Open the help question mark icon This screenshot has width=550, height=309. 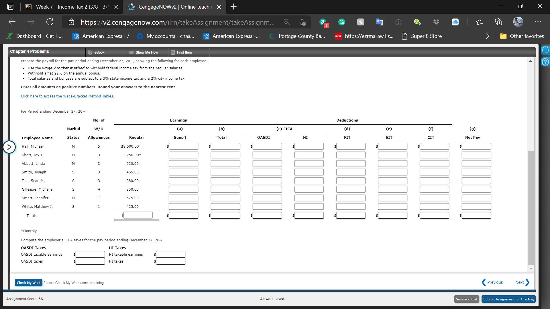coord(545,62)
